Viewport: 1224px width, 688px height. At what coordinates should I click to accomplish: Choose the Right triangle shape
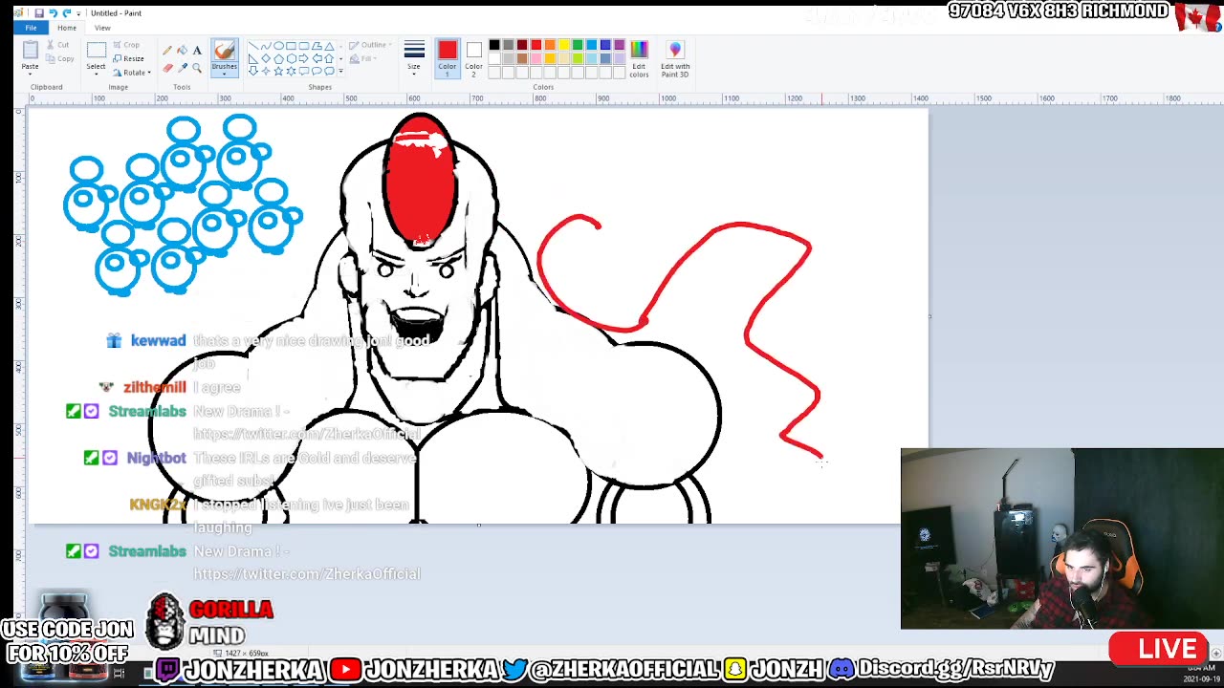point(253,58)
